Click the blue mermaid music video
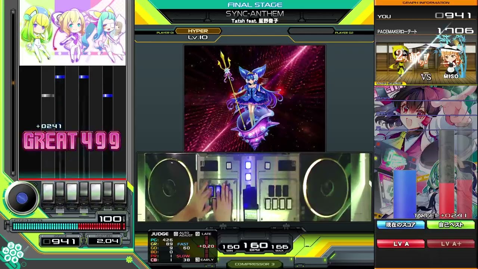 [254, 98]
